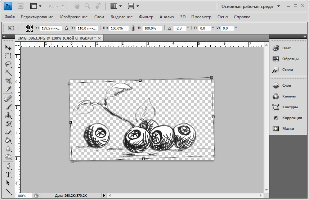Screen dimensions: 309x200
Task: Select the Rectangular Marquee tool
Action: [8, 56]
